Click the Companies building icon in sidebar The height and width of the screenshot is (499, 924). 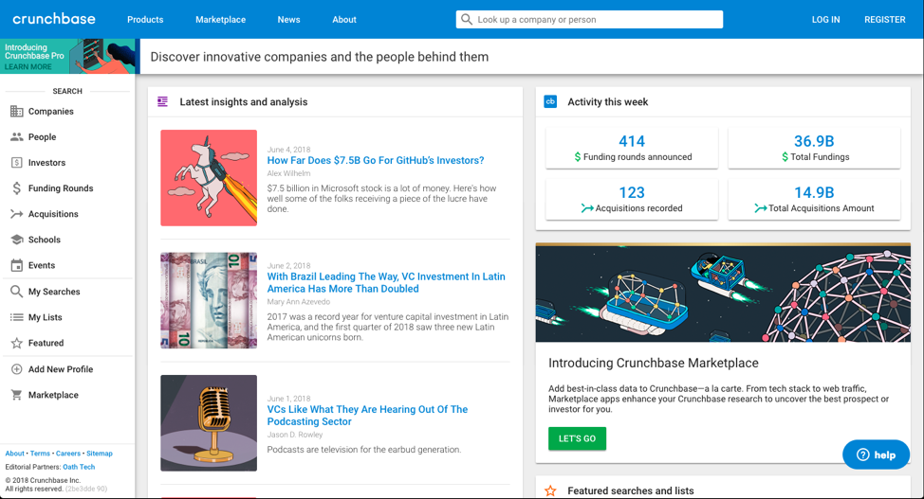click(x=16, y=111)
